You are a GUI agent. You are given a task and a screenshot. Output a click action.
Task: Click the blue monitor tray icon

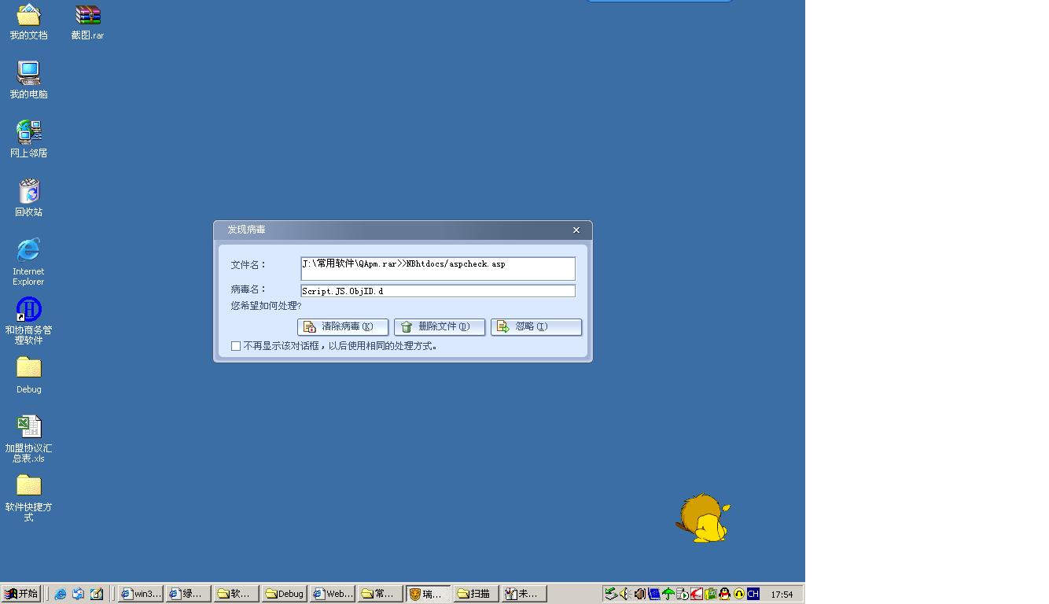click(653, 594)
